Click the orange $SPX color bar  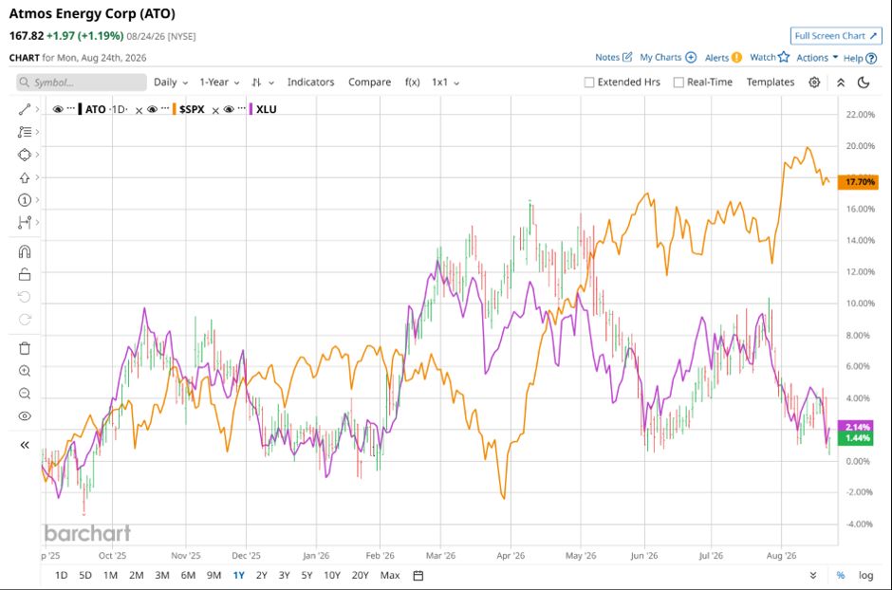[175, 109]
